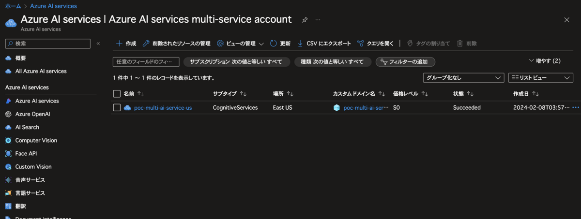
Task: Click the 2024-02-08T03:57 creation date
Action: (541, 108)
